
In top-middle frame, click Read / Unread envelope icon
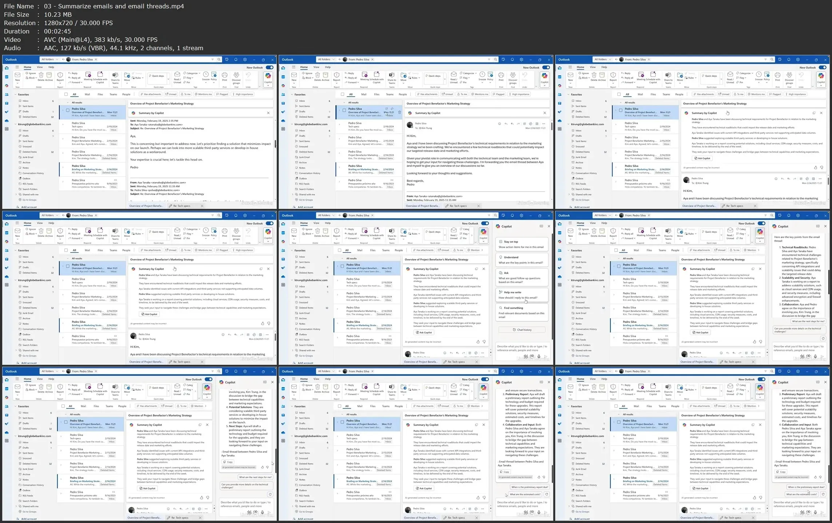(x=454, y=75)
